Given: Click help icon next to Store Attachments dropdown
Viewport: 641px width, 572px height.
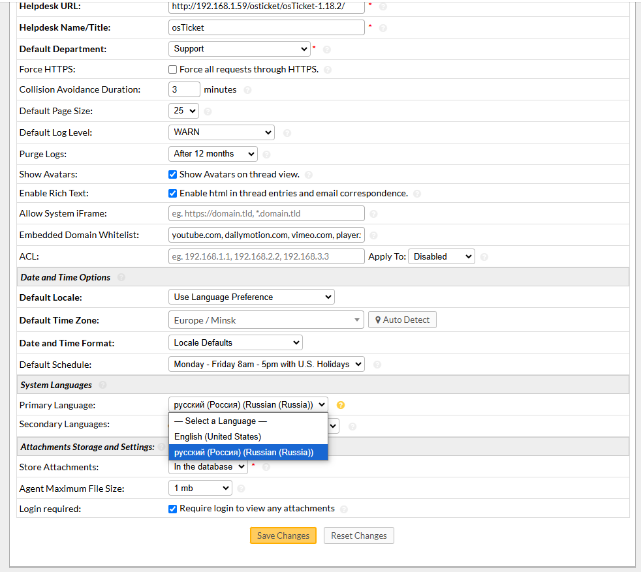Looking at the screenshot, I should pyautogui.click(x=266, y=467).
